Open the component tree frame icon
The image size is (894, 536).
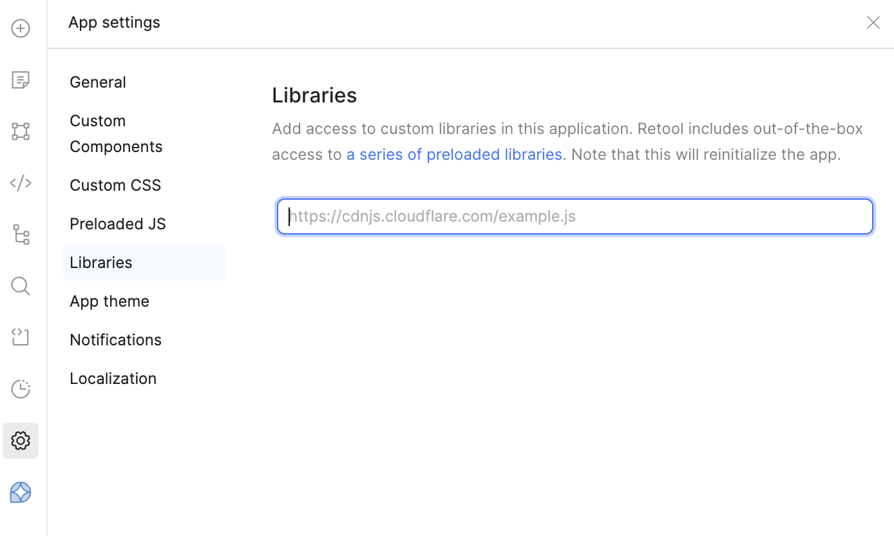pyautogui.click(x=21, y=131)
